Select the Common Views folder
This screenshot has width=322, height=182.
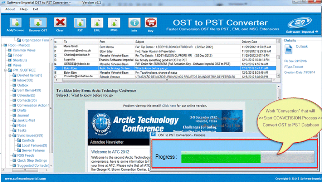[x=24, y=50]
